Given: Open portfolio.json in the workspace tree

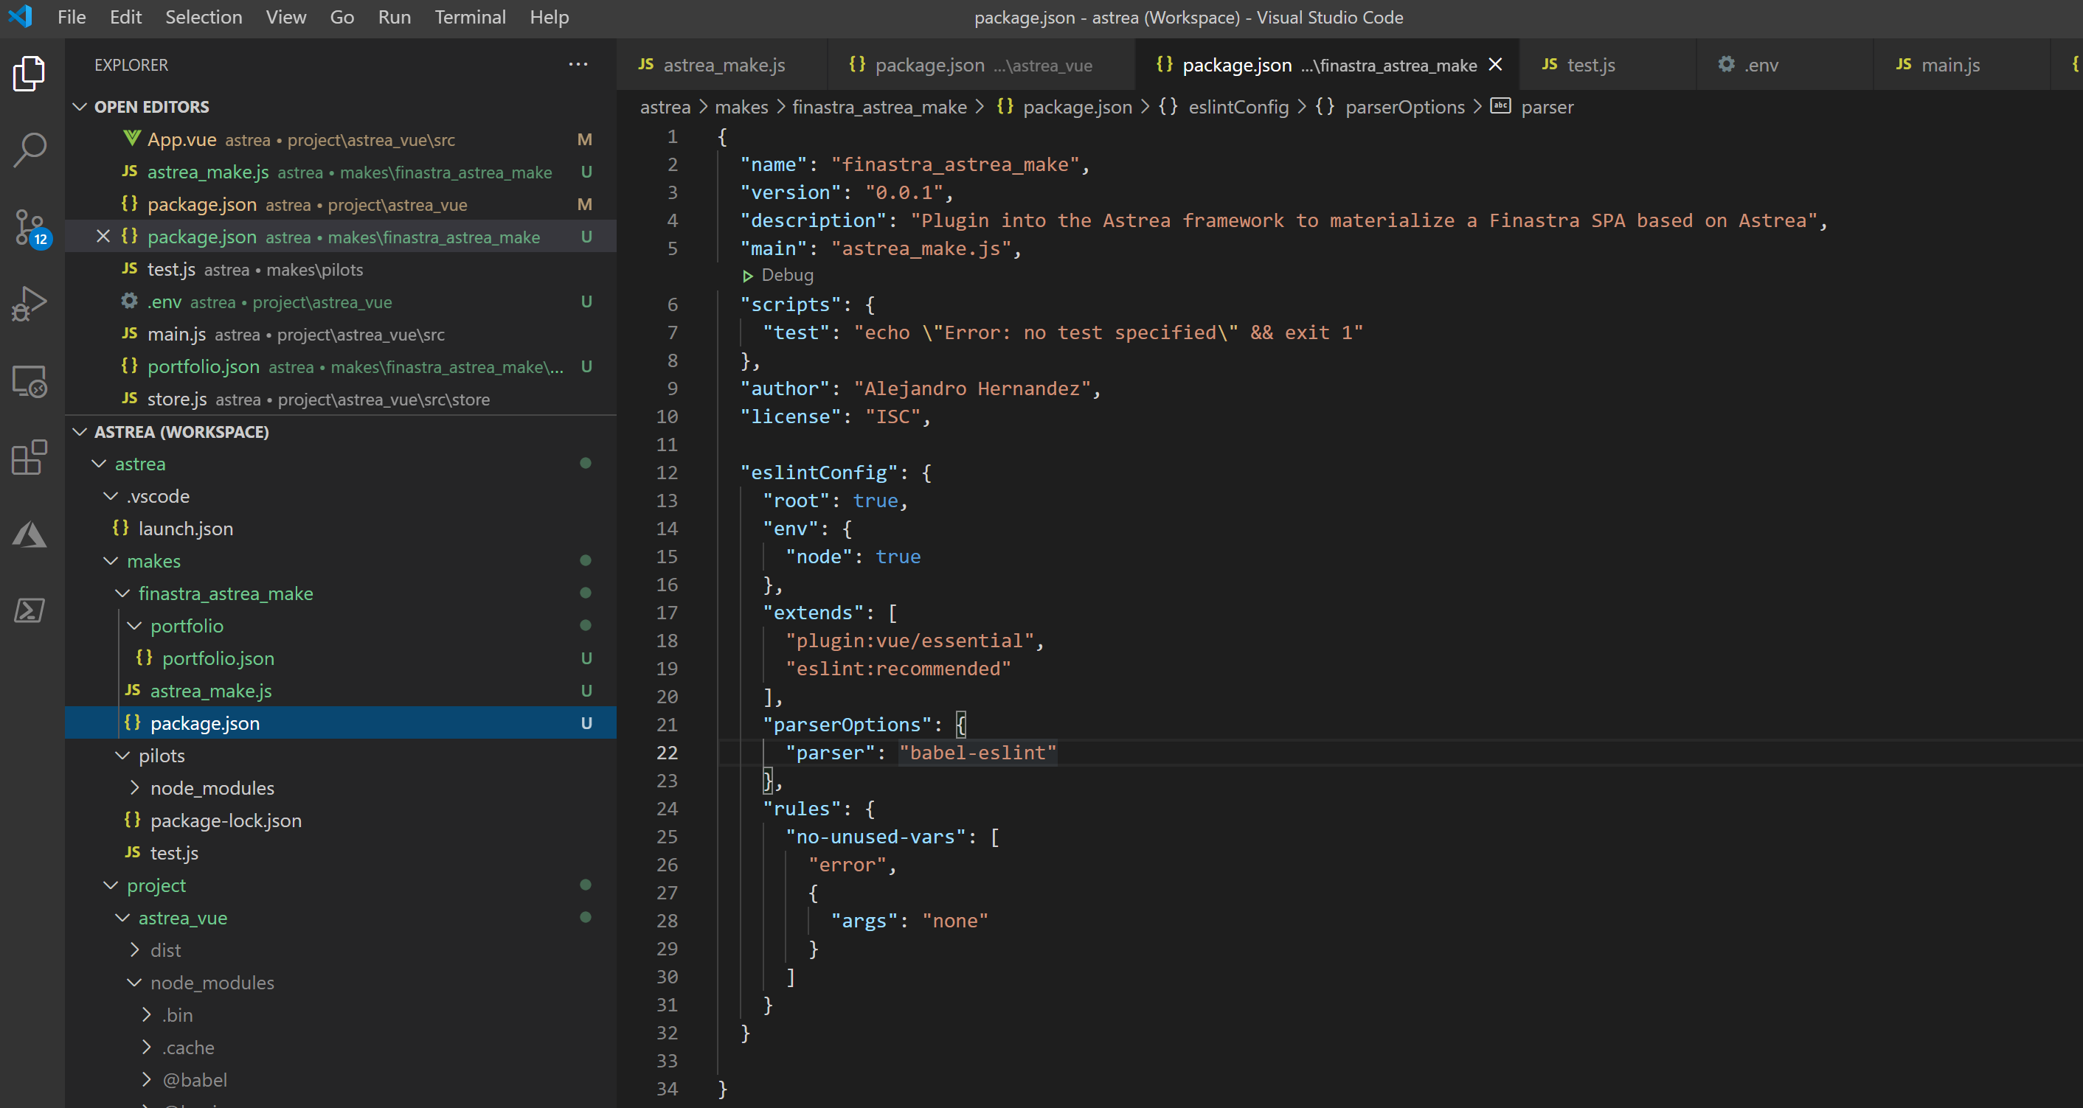Looking at the screenshot, I should click(x=218, y=658).
